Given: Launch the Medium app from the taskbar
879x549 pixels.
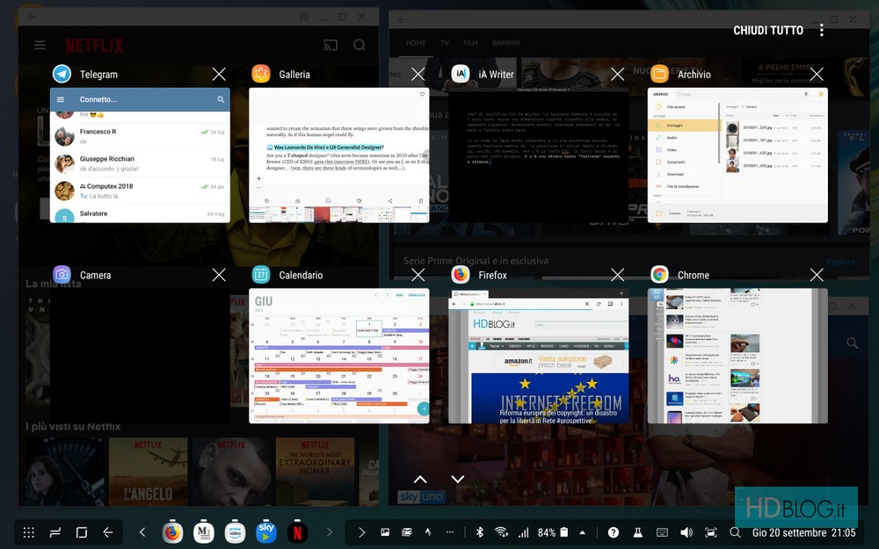Looking at the screenshot, I should [x=204, y=532].
